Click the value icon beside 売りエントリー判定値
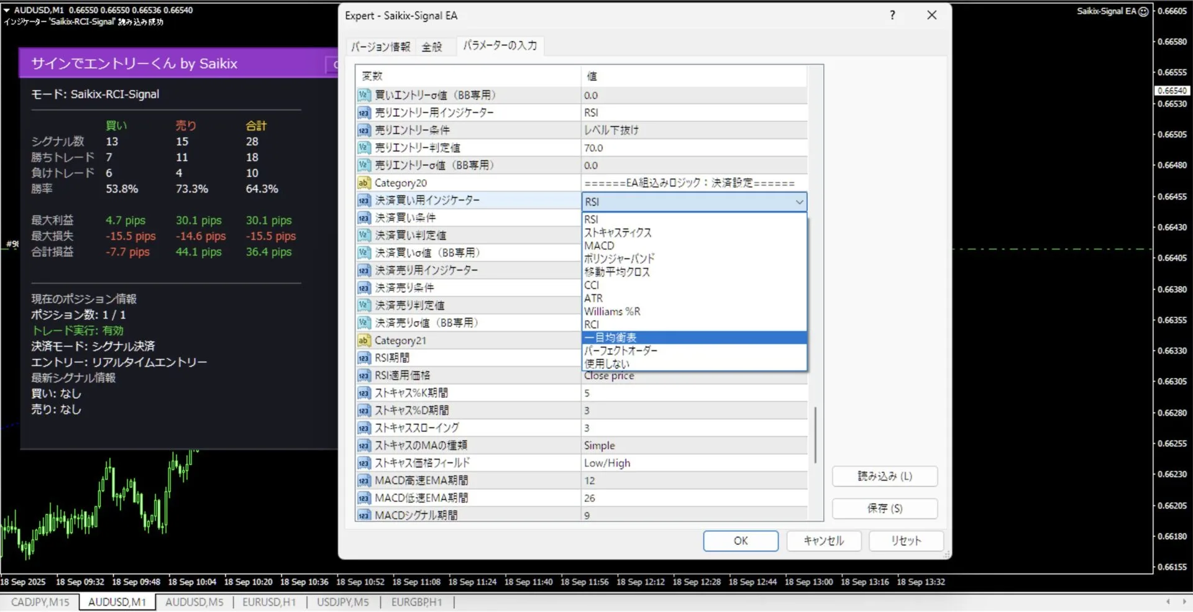The width and height of the screenshot is (1193, 612). click(364, 148)
